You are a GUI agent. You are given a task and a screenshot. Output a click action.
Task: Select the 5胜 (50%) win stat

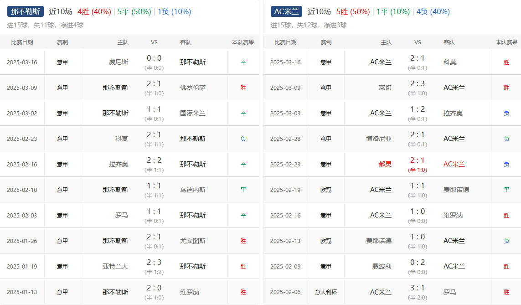353,12
